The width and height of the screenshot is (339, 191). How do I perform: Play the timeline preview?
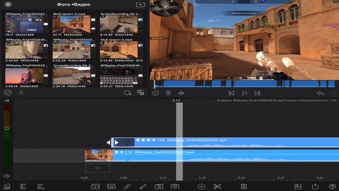[x=245, y=93]
